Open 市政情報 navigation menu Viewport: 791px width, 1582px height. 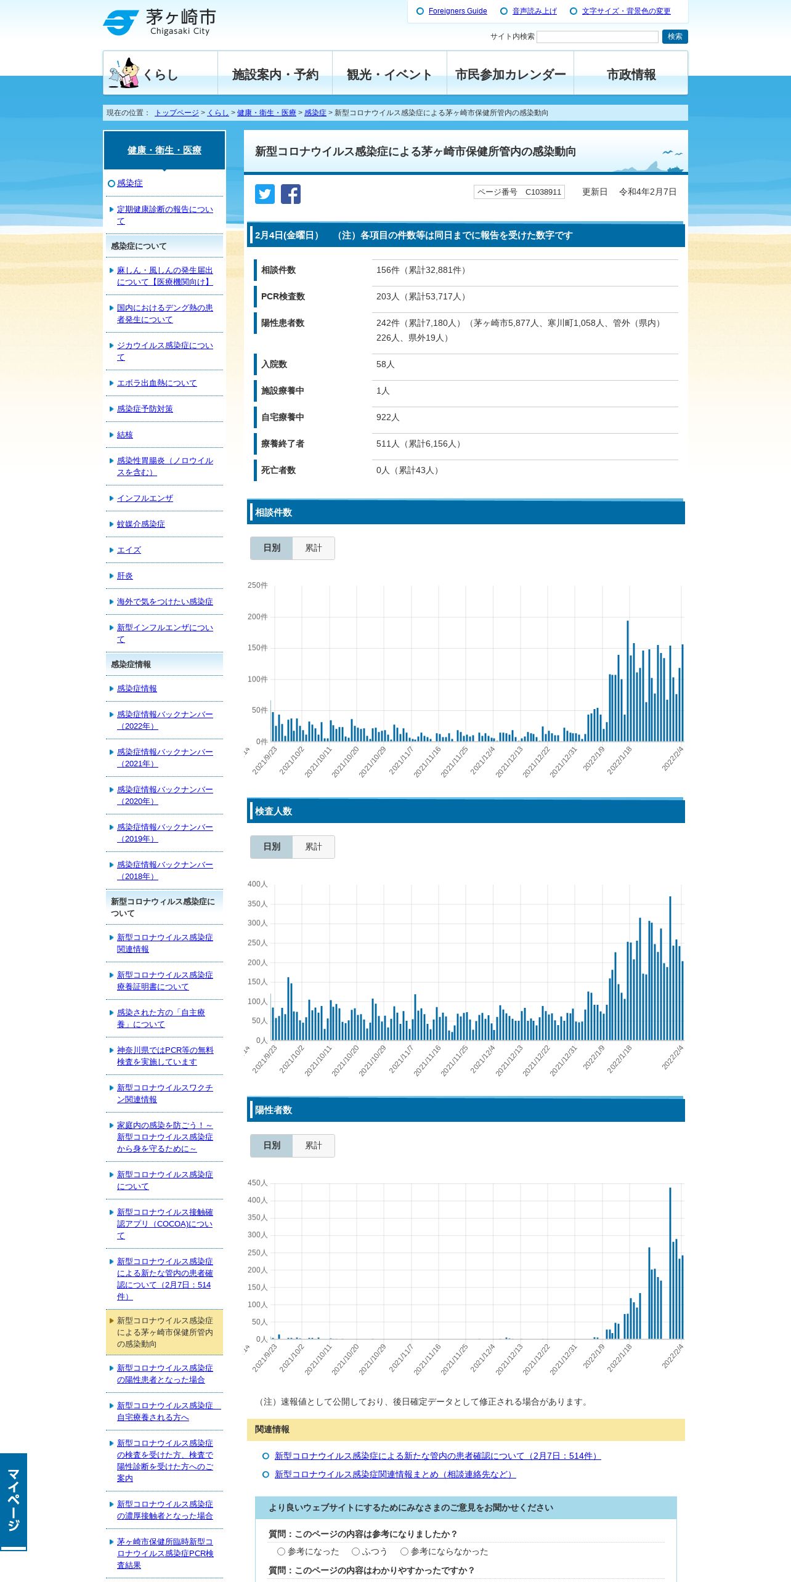[631, 73]
